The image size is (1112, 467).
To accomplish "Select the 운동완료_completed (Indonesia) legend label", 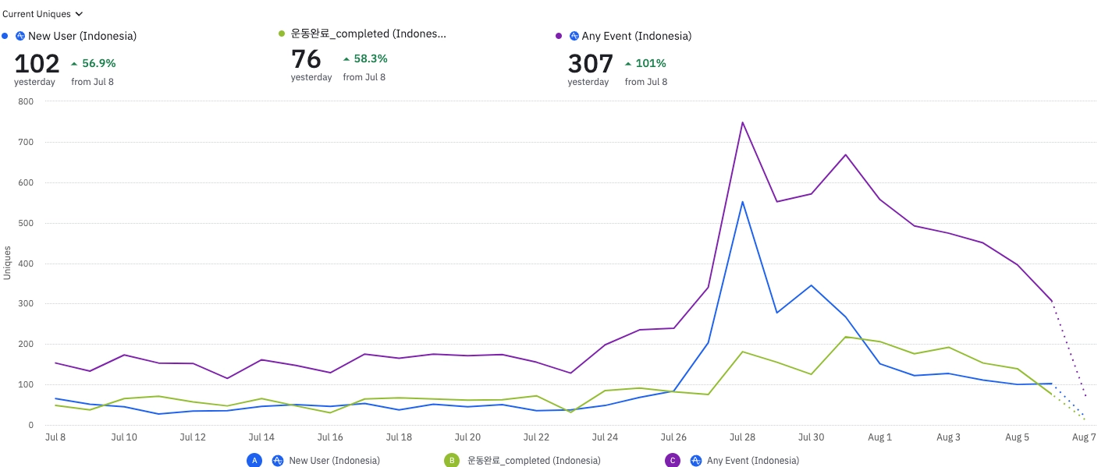I will pyautogui.click(x=534, y=461).
